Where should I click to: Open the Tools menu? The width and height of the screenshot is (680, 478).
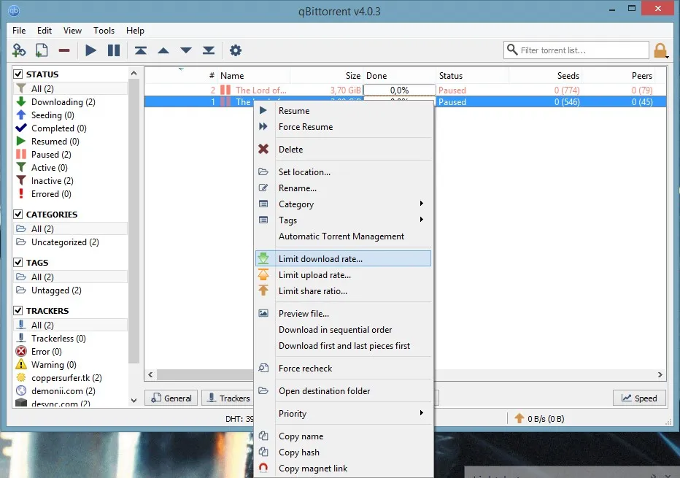click(104, 31)
